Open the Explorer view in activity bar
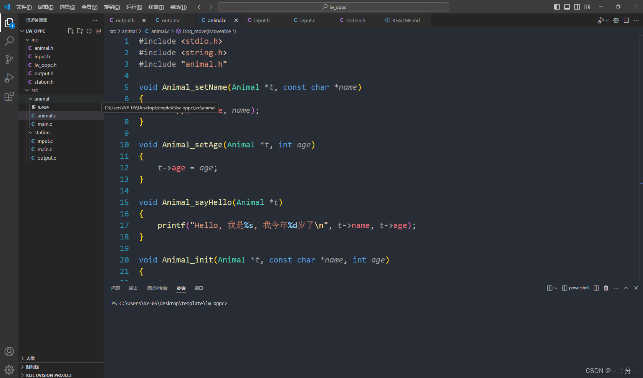Screen dimensions: 643x378 pos(9,23)
